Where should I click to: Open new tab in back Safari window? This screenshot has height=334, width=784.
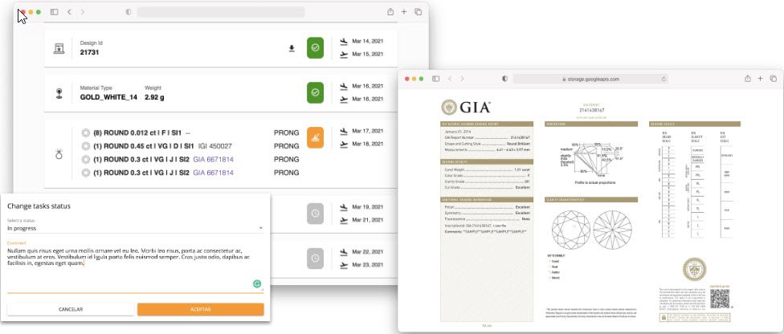pyautogui.click(x=404, y=12)
